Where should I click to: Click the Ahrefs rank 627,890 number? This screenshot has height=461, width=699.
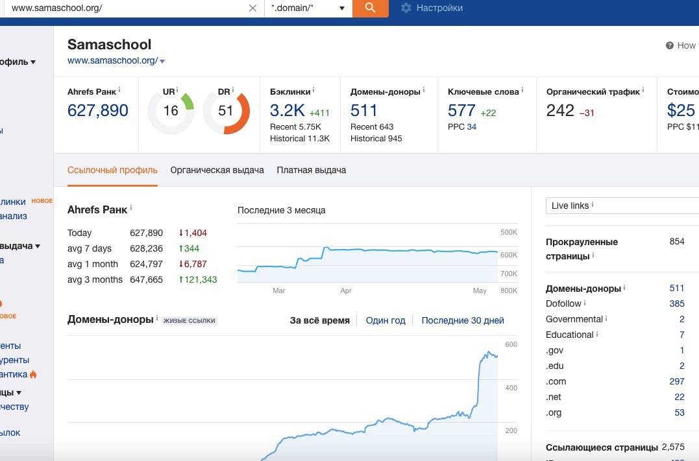(x=97, y=110)
